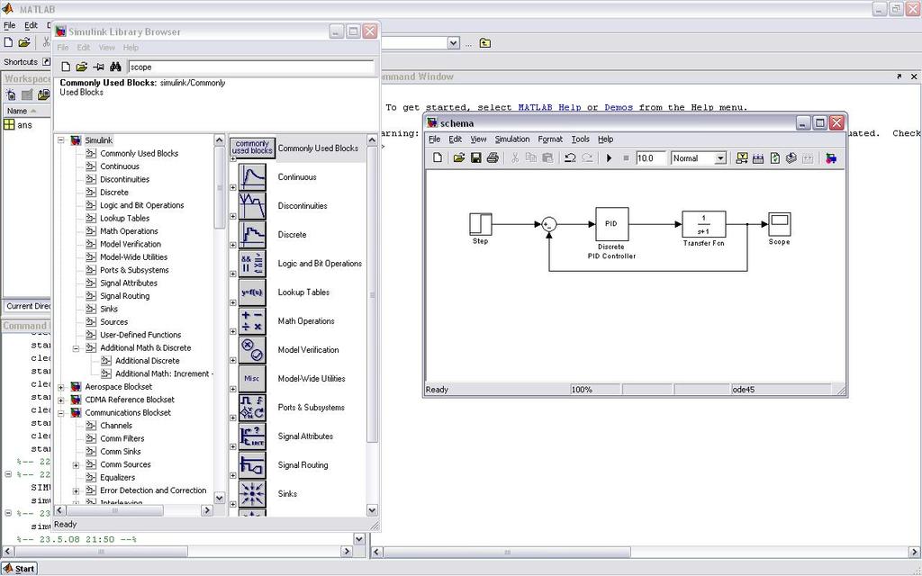Click the MATLAB Help link
922x576 pixels.
click(549, 108)
